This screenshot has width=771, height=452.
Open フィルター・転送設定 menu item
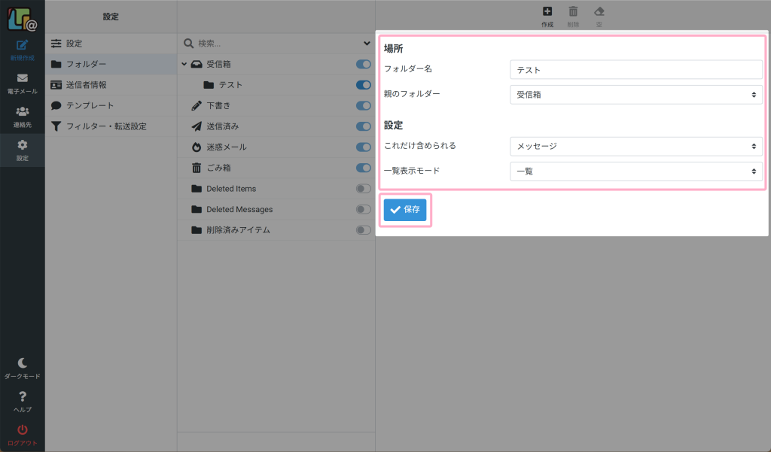(111, 126)
